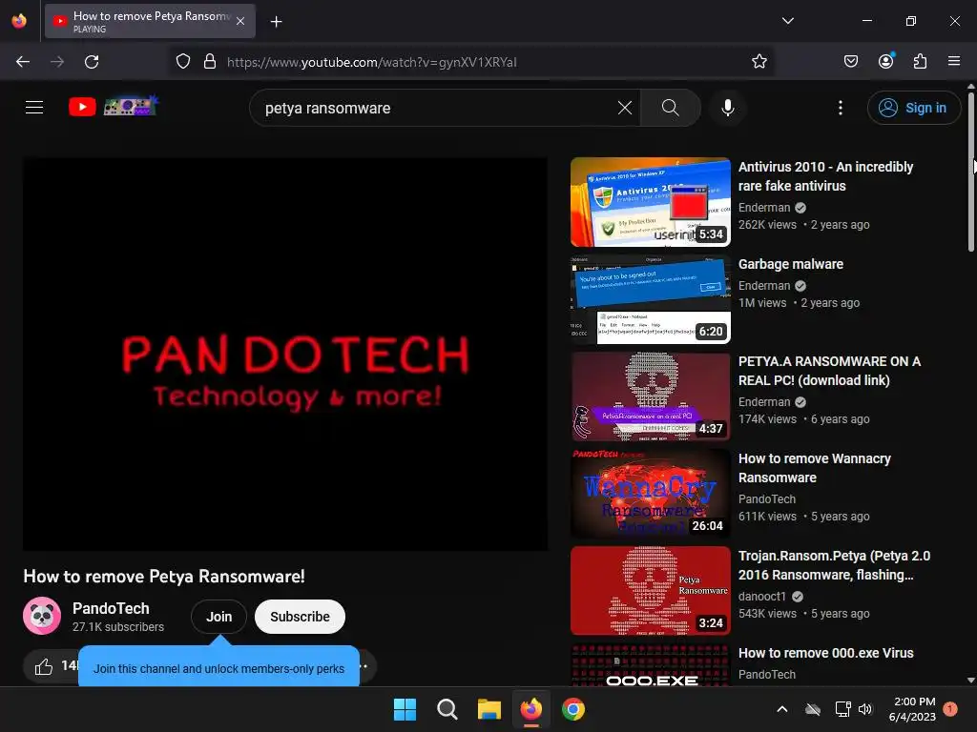
Task: Open Antivirus 2010 rare fake antivirus title
Action: [825, 176]
